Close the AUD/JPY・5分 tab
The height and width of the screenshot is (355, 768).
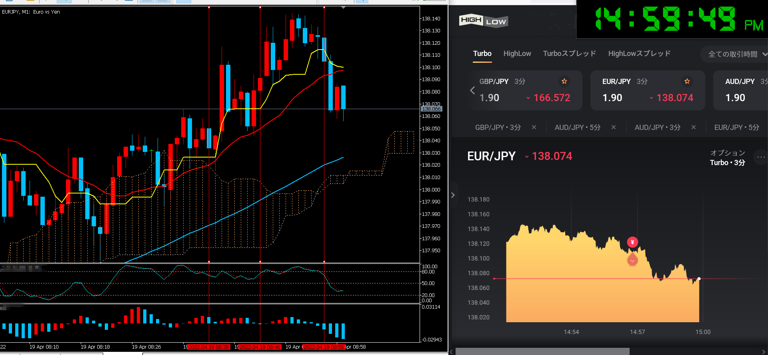coord(613,127)
